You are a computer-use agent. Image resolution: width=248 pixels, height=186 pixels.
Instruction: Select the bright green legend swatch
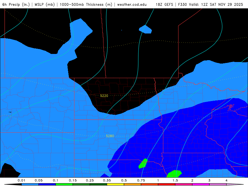[64, 184]
